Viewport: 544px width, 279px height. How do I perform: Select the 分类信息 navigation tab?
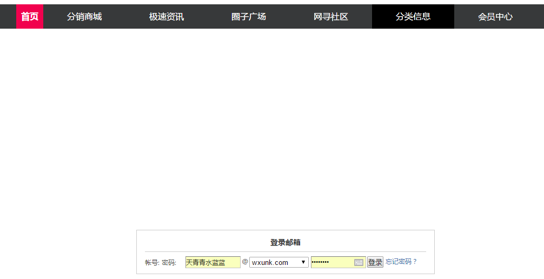point(413,17)
